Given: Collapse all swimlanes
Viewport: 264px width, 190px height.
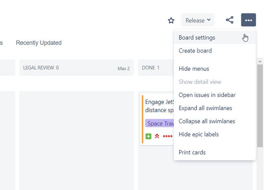Looking at the screenshot, I should click(x=206, y=121).
